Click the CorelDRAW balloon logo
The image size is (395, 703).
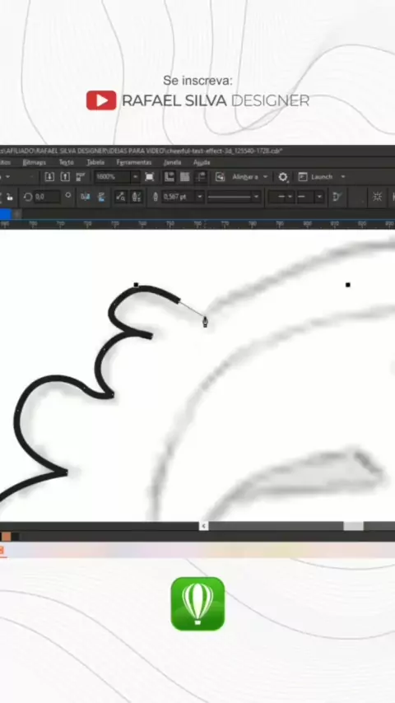[197, 603]
